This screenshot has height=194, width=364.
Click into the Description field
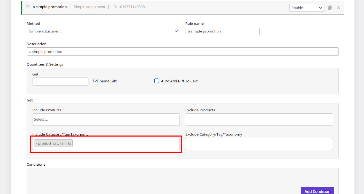[183, 52]
